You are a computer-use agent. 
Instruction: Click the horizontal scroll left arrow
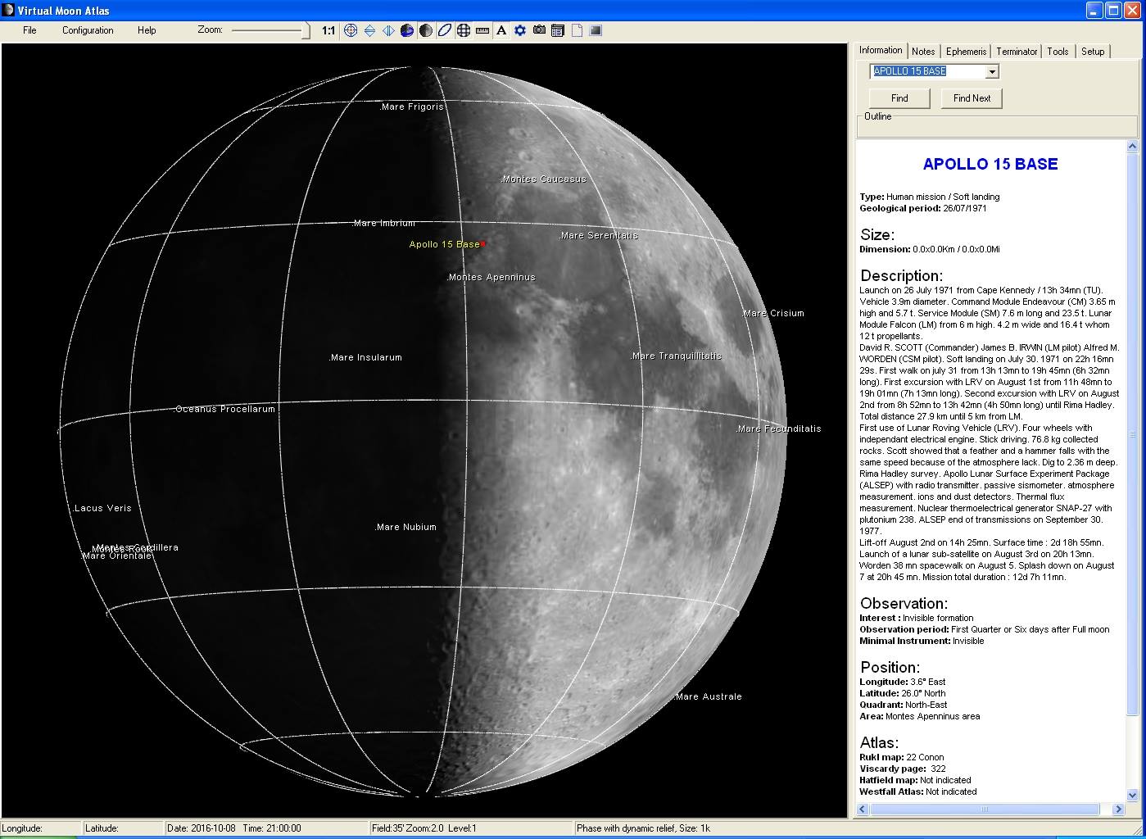tap(863, 810)
